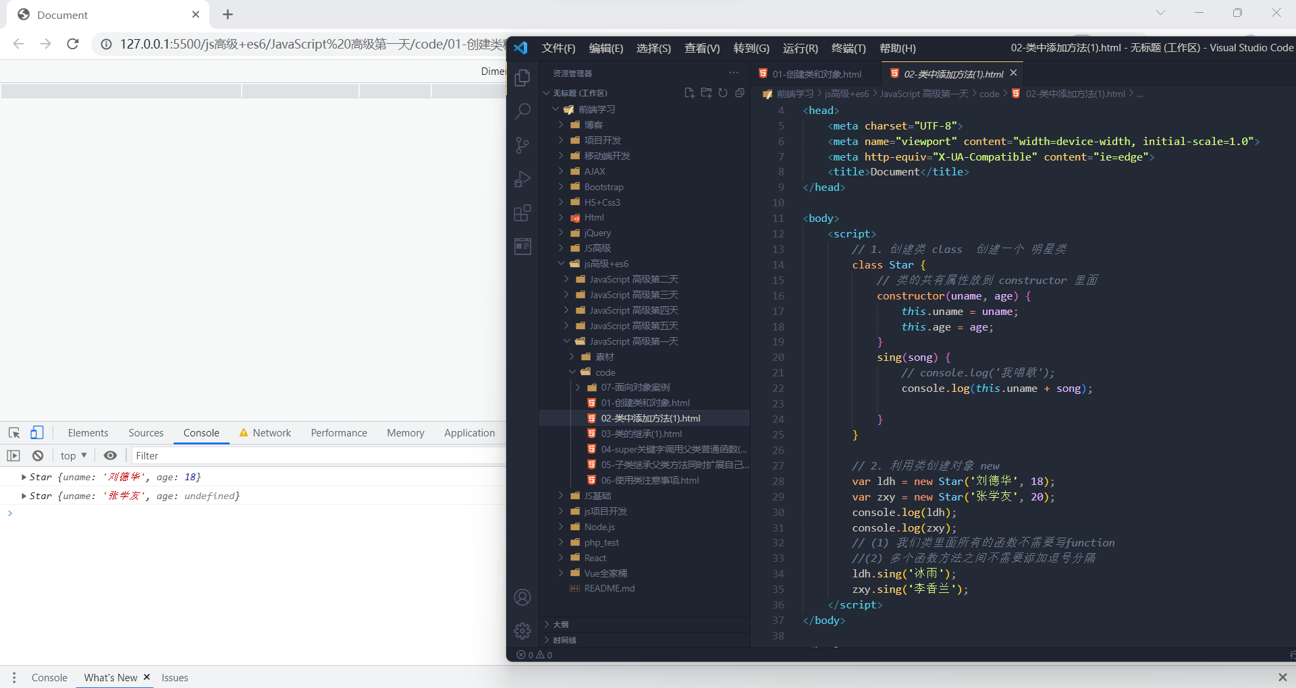Click the code breadcrumb in the editor
This screenshot has height=688, width=1296.
990,94
